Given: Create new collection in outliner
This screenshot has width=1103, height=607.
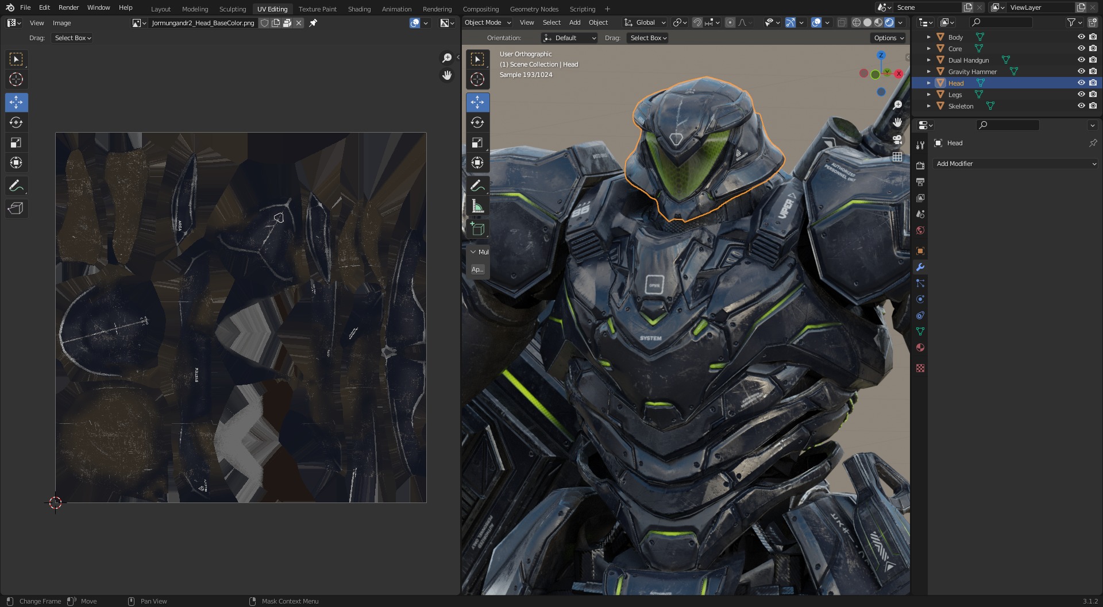Looking at the screenshot, I should tap(1092, 22).
